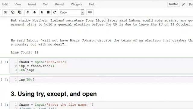Run the current cell with the Run icon
Image resolution: width=193 pixels, height=109 pixels.
tap(42, 12)
